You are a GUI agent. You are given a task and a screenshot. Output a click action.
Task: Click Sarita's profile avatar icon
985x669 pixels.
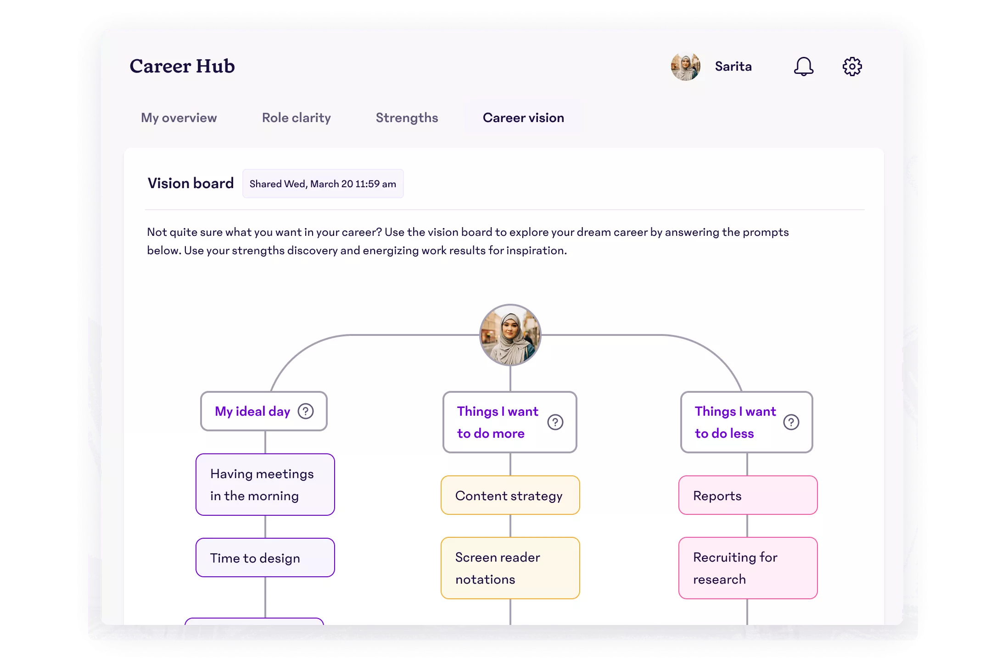point(683,67)
